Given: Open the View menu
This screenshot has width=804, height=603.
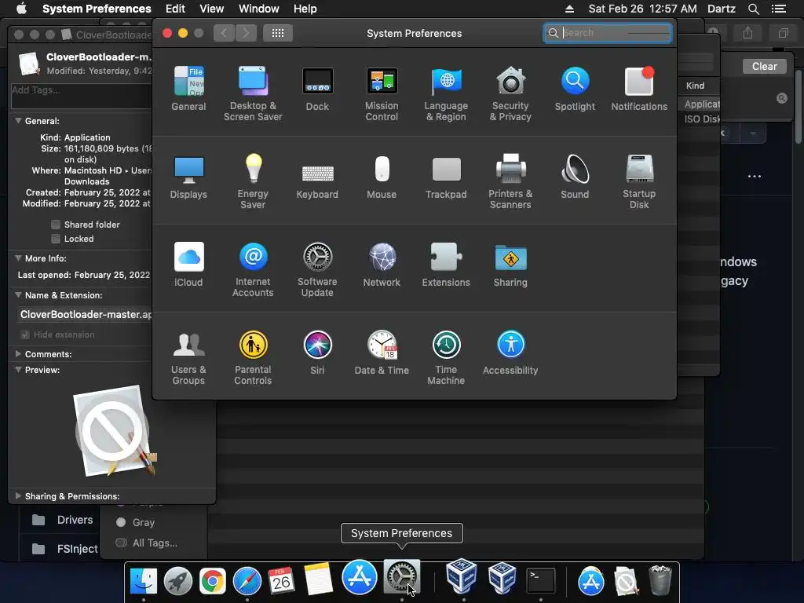Looking at the screenshot, I should (x=212, y=9).
